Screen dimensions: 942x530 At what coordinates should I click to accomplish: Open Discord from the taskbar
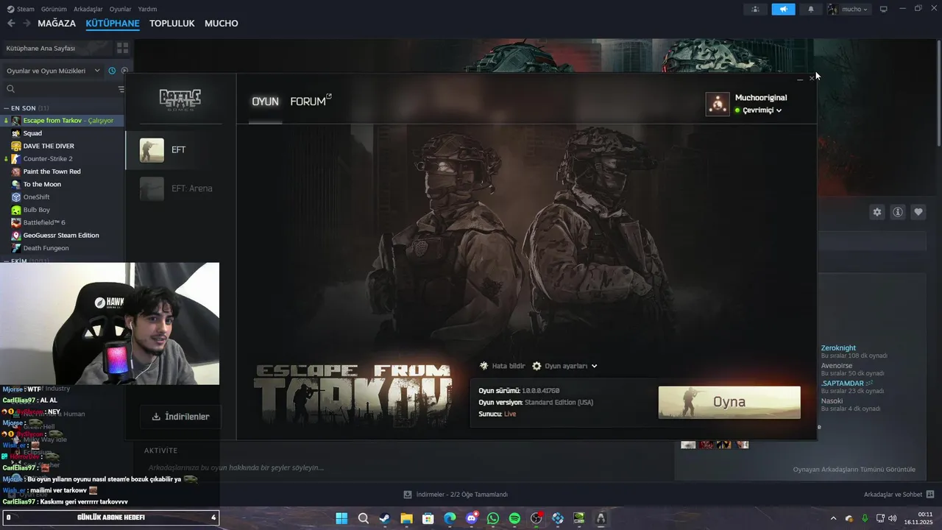coord(471,518)
